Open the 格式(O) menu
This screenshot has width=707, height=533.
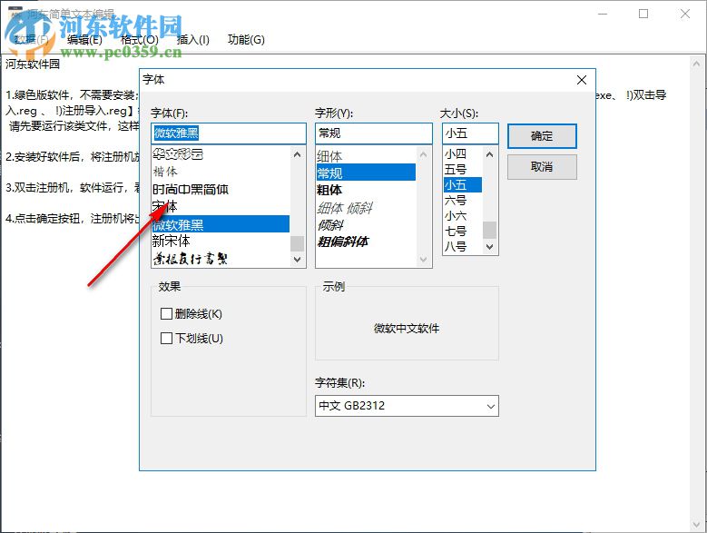click(x=140, y=40)
